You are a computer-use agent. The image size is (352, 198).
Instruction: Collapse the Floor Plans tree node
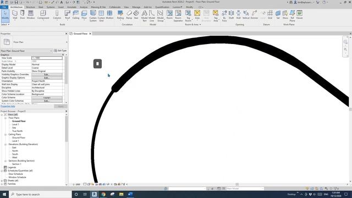click(5, 118)
